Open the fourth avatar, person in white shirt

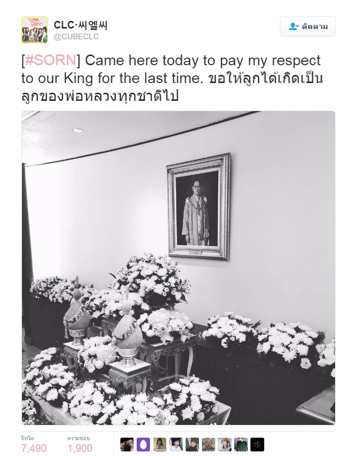coord(176,445)
